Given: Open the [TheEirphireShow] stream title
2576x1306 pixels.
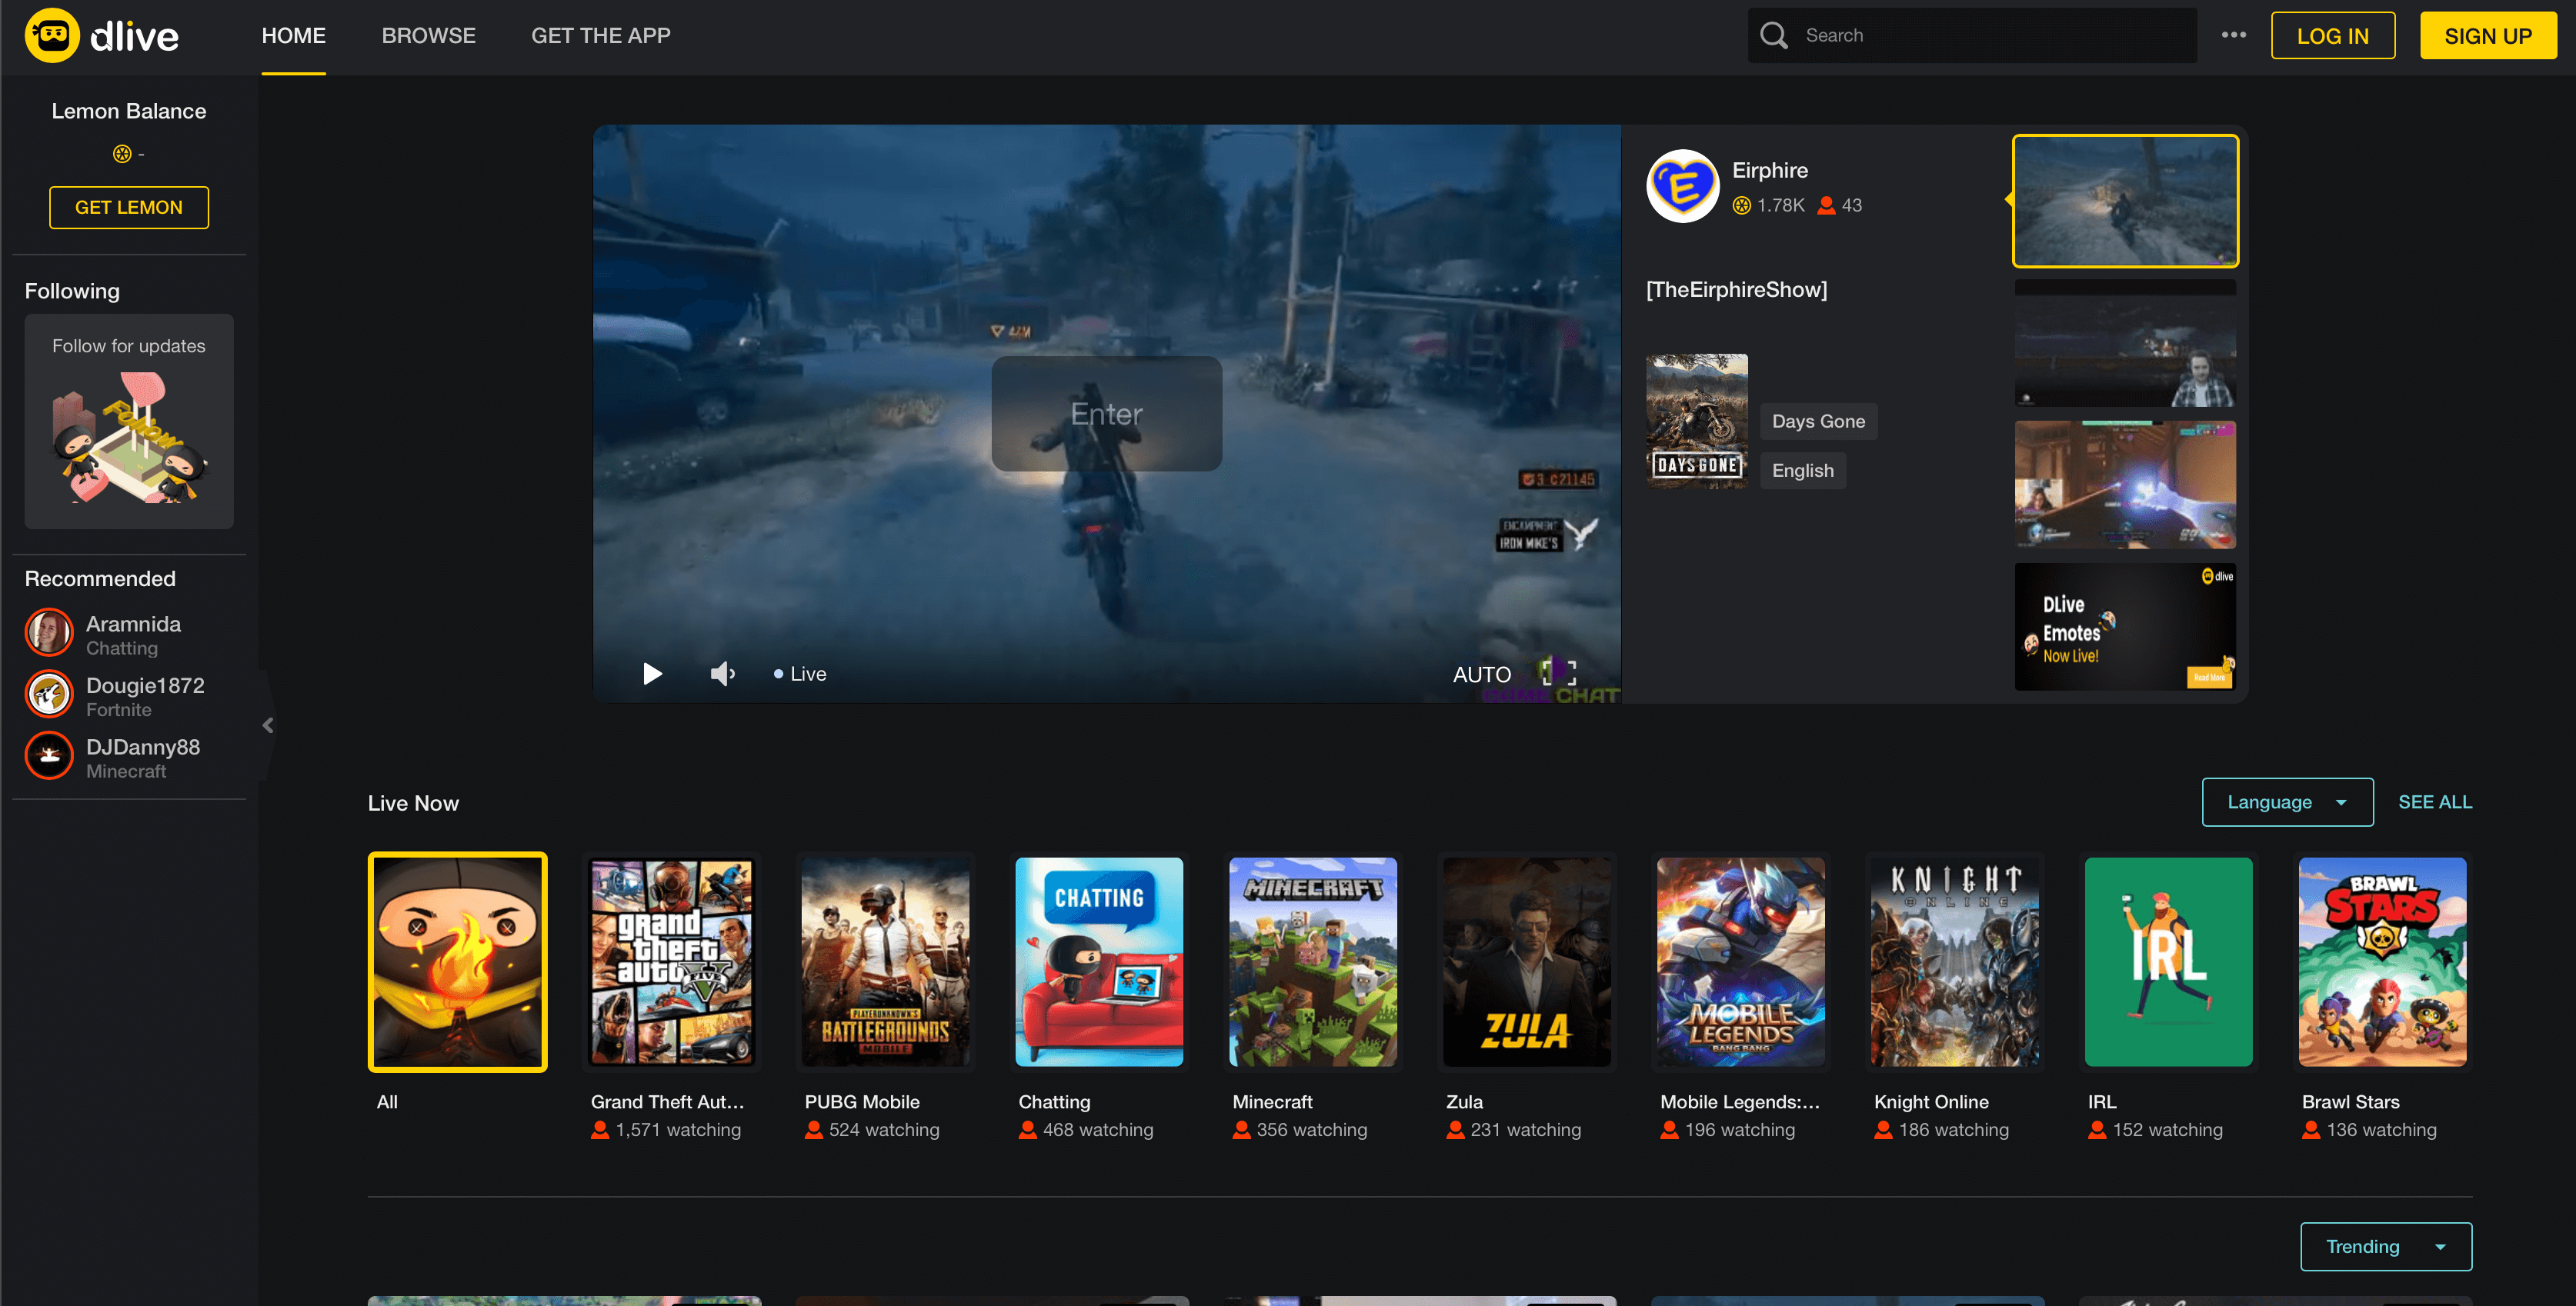Looking at the screenshot, I should [x=1736, y=290].
